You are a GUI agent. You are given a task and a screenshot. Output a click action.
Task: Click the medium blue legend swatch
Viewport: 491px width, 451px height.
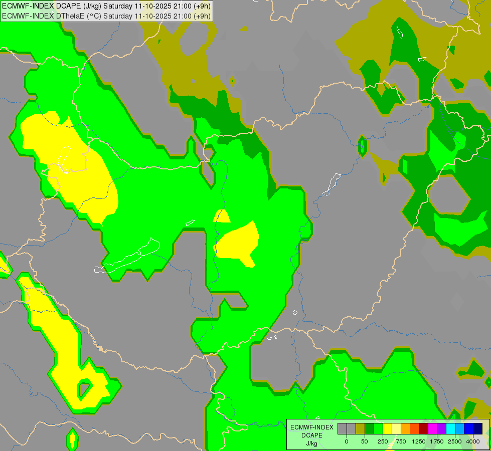pyautogui.click(x=469, y=428)
